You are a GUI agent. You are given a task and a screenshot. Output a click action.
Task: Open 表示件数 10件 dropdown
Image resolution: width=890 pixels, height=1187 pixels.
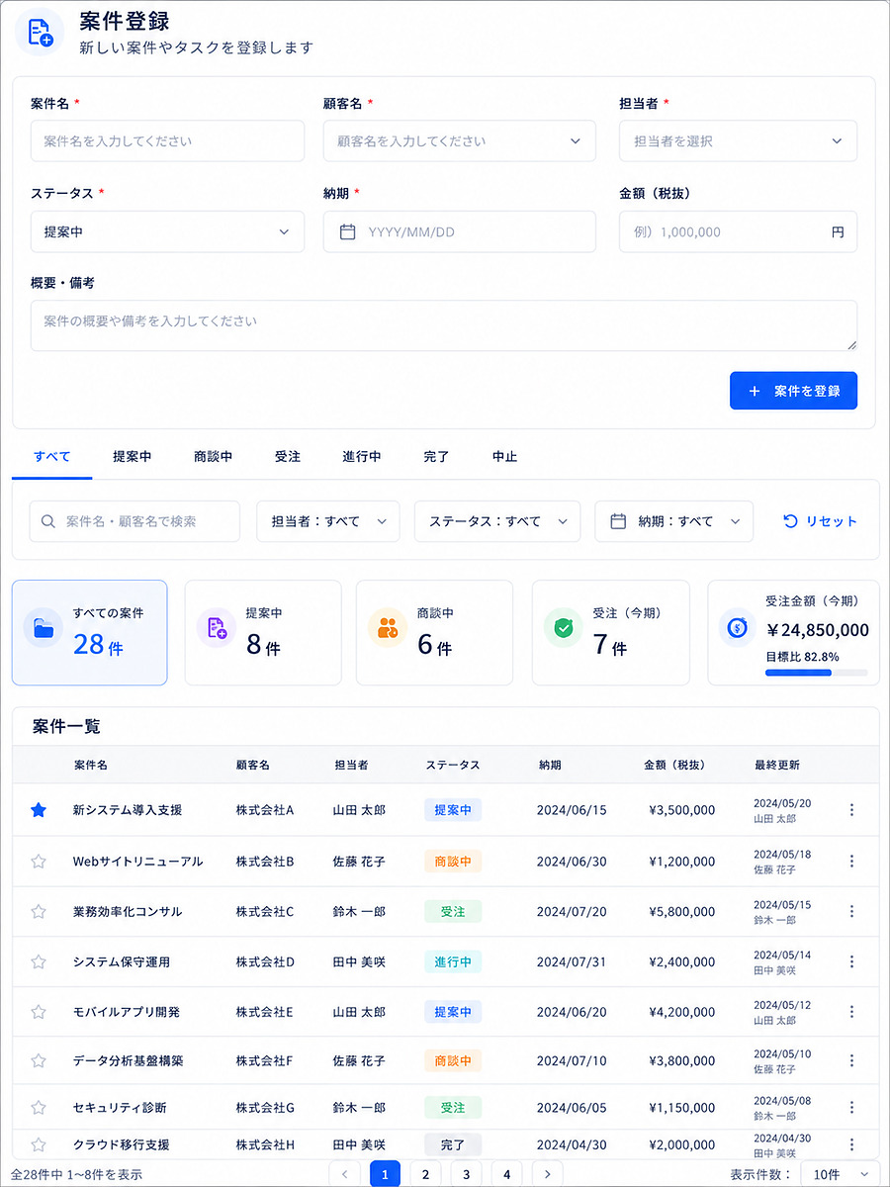[840, 1174]
